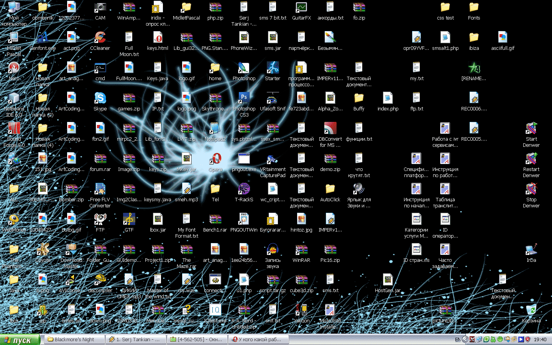Switch to Blackmore's Night taskbar window
The height and width of the screenshot is (345, 552).
tap(74, 340)
